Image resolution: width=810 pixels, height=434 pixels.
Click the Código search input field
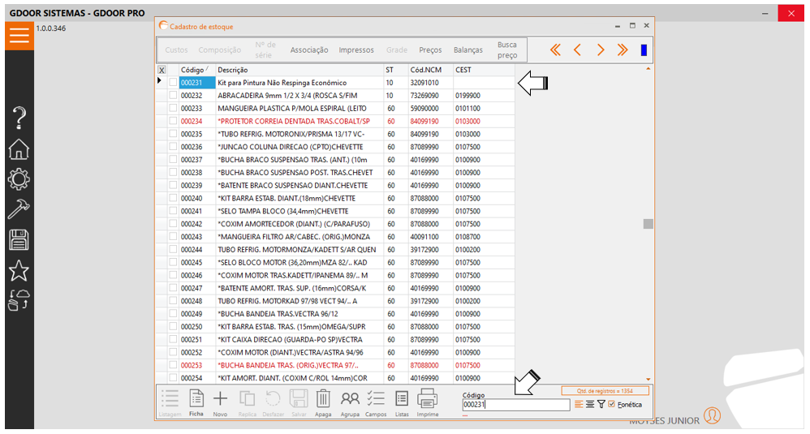515,405
